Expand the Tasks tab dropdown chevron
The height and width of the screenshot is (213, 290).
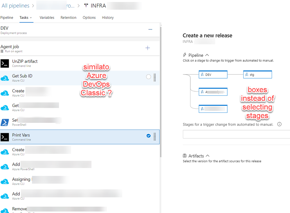click(x=31, y=18)
